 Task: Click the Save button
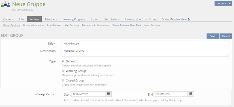point(213,36)
